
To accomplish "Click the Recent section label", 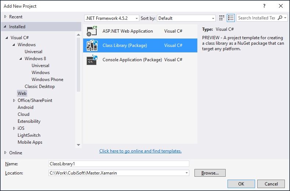I will click(x=16, y=16).
